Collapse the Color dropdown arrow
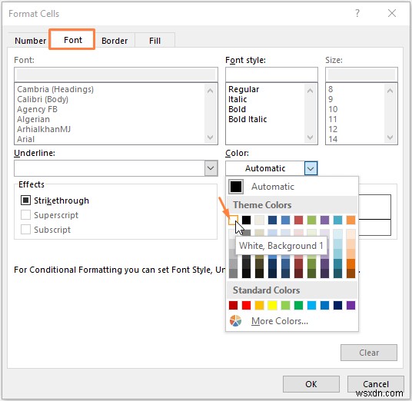The width and height of the screenshot is (412, 401). (311, 168)
